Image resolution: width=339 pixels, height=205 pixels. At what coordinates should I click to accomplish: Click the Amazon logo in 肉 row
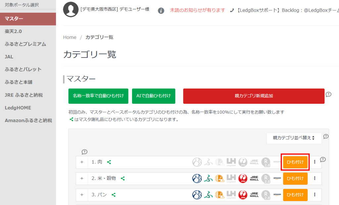(277, 162)
